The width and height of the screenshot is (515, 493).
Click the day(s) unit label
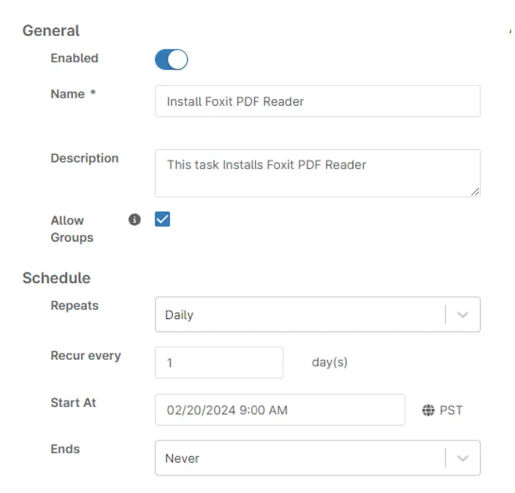[x=330, y=362]
